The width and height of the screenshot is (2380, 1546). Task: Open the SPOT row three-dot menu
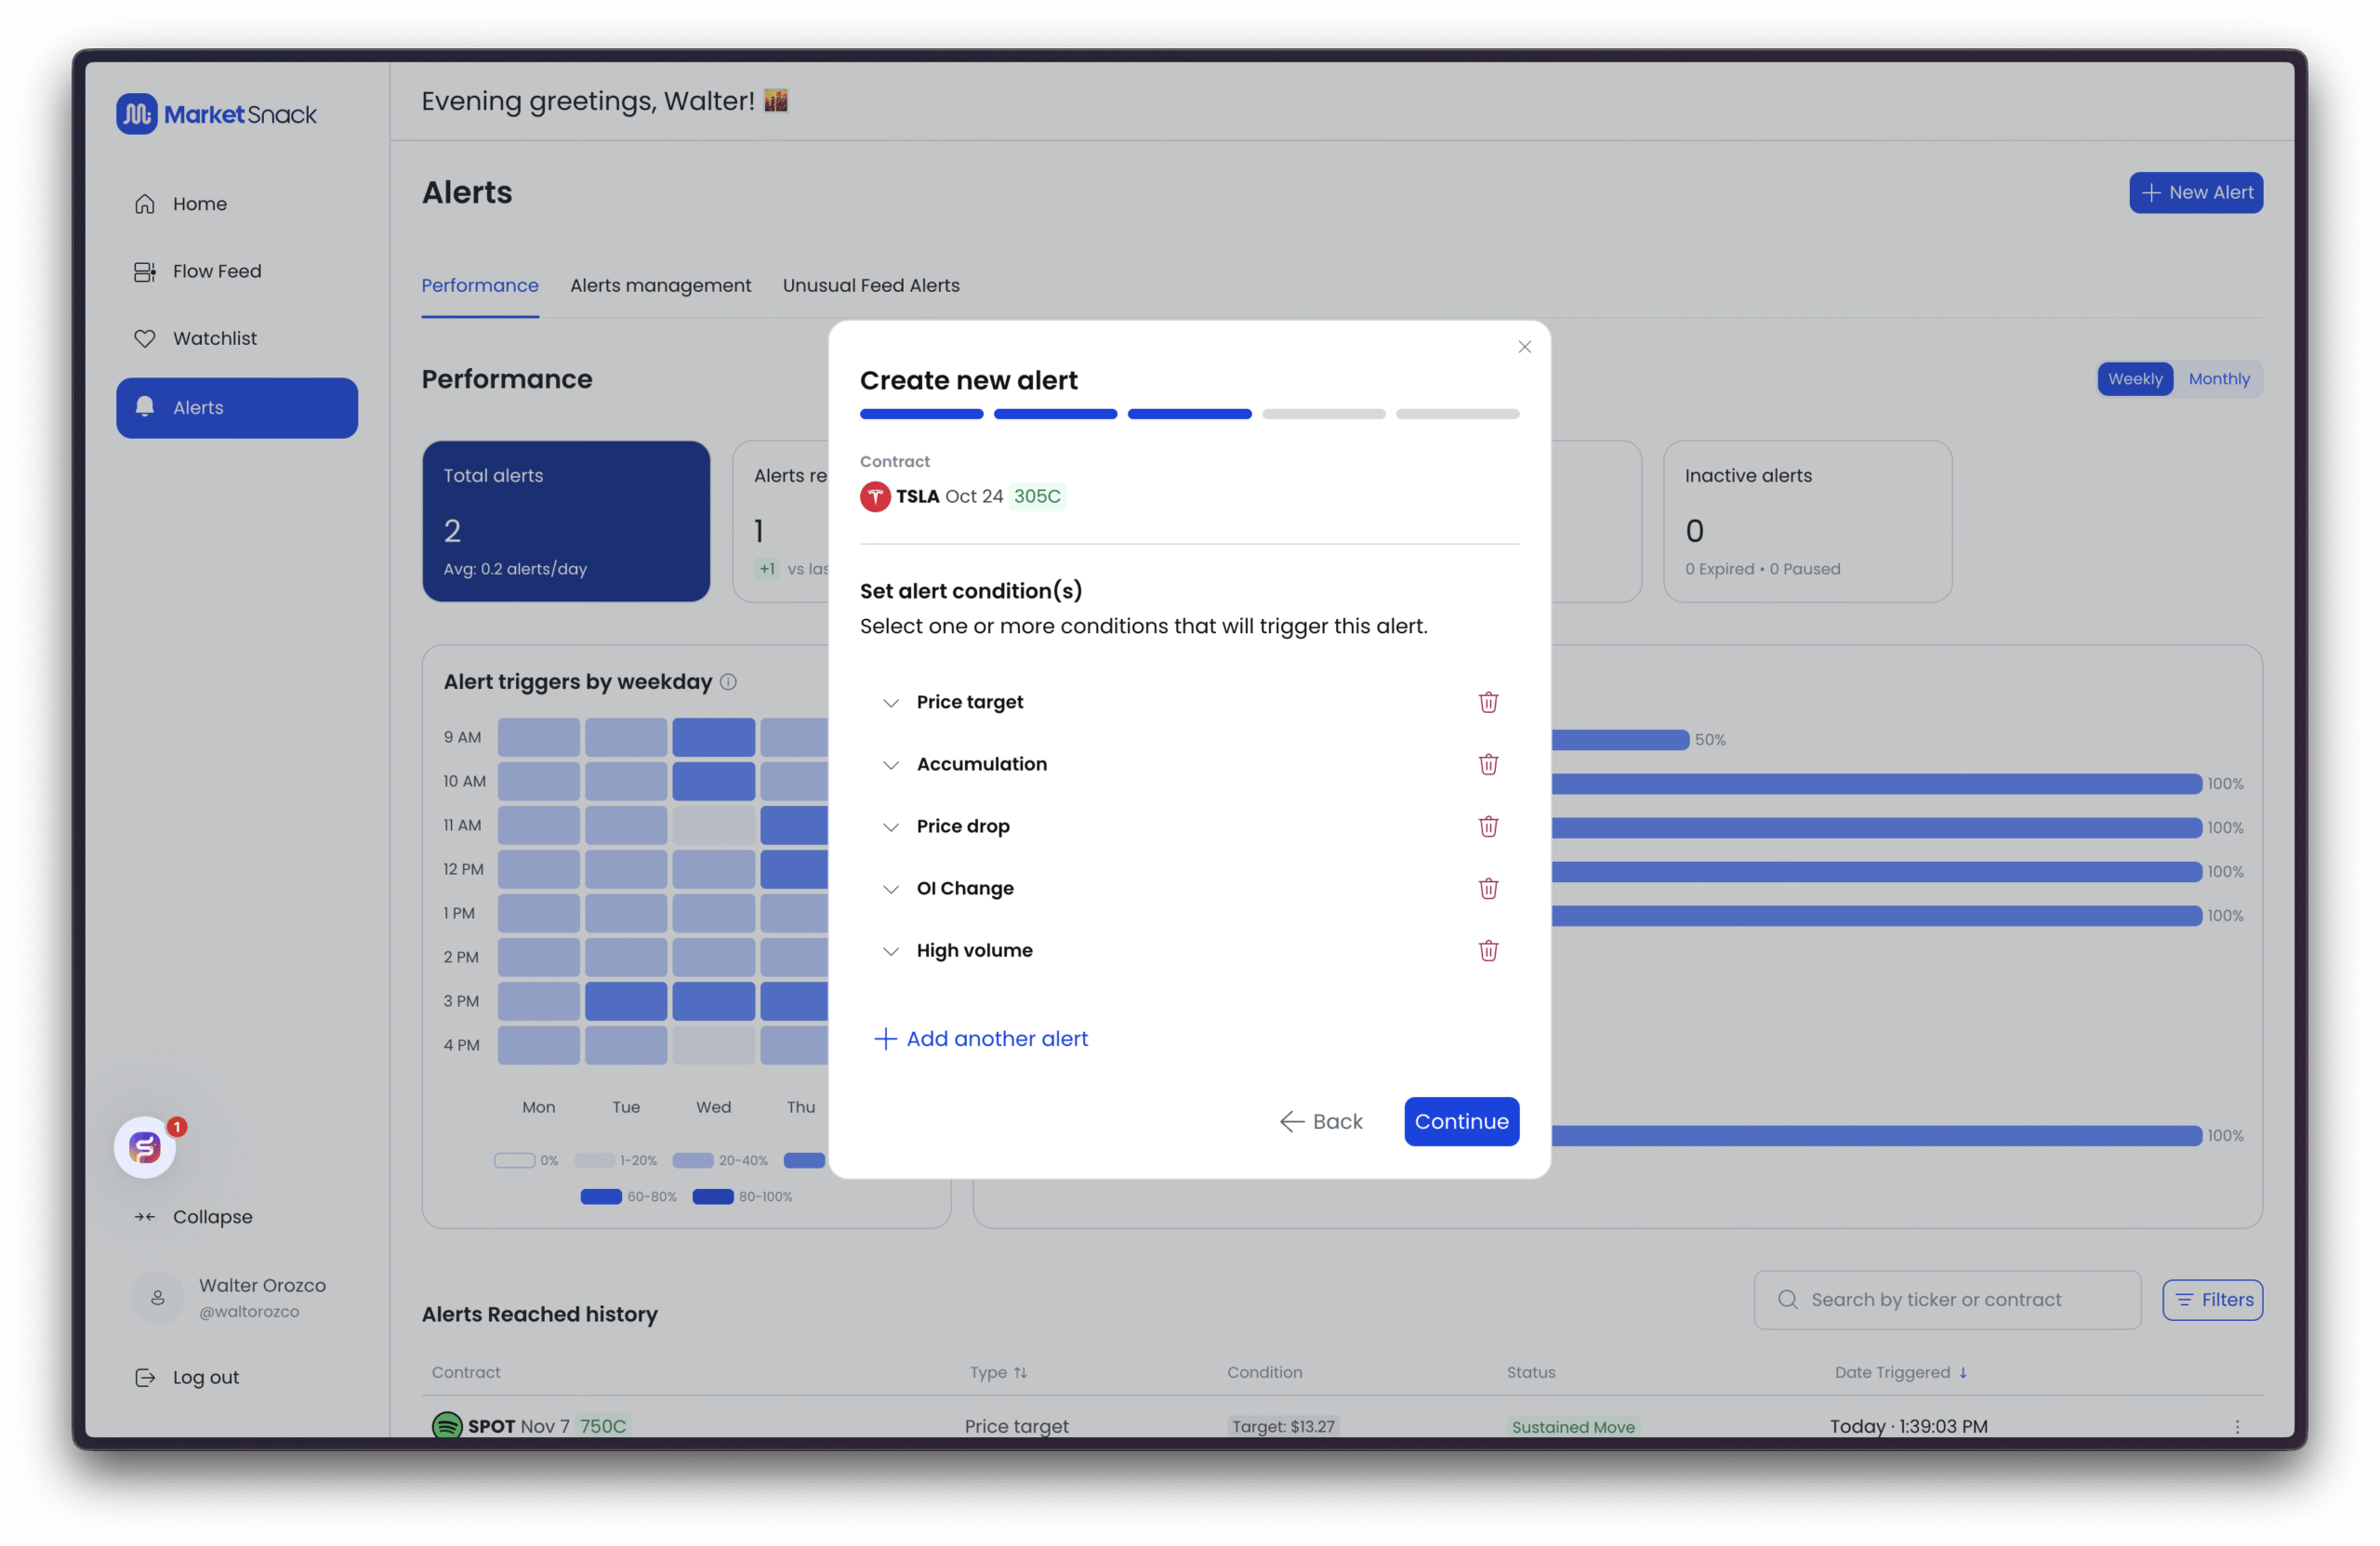click(2237, 1426)
